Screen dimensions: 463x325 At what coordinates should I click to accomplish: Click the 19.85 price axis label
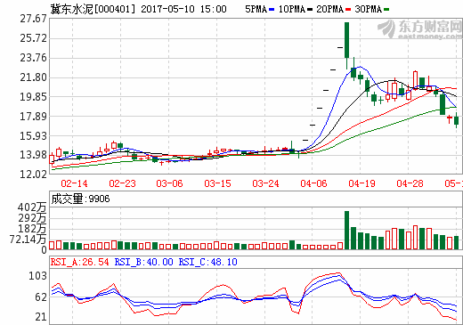[34, 97]
